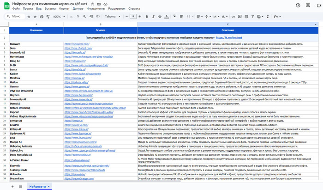Click the font size input field
The height and width of the screenshot is (190, 323).
pyautogui.click(x=133, y=16)
